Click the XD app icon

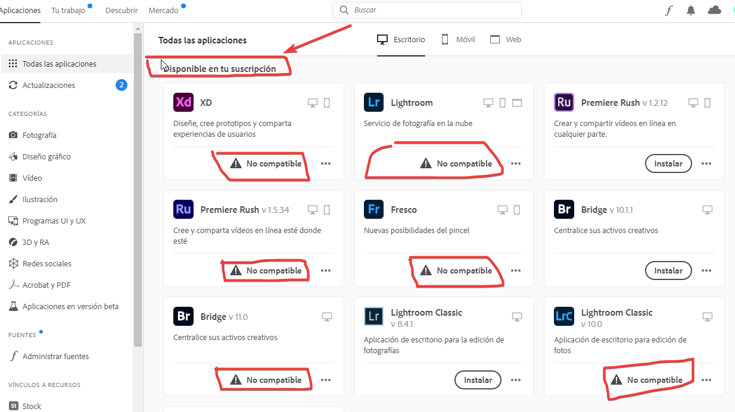(183, 102)
